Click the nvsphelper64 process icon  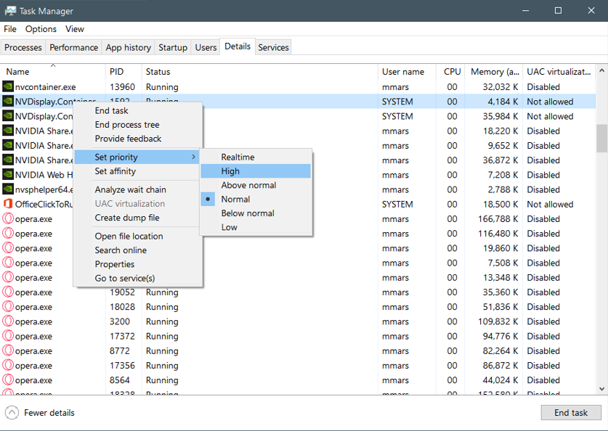coord(8,189)
